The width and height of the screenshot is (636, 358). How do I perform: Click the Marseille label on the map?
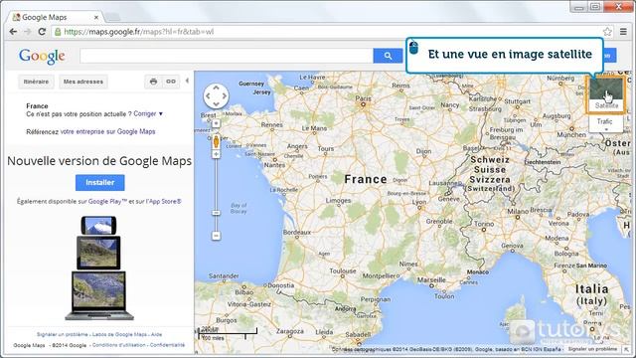coord(431,279)
